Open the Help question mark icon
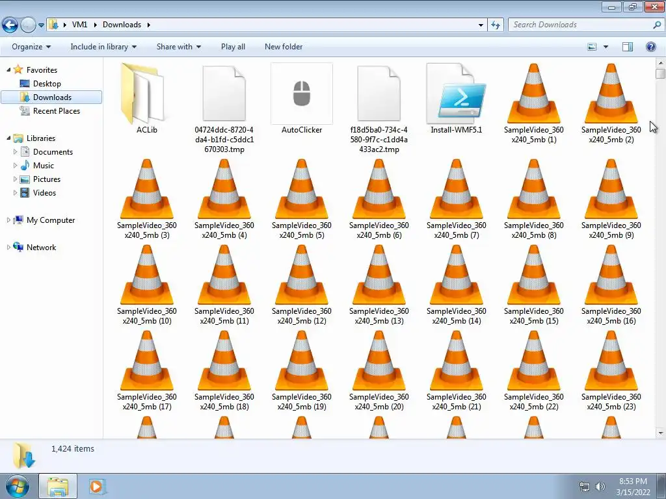This screenshot has height=499, width=666. point(650,47)
